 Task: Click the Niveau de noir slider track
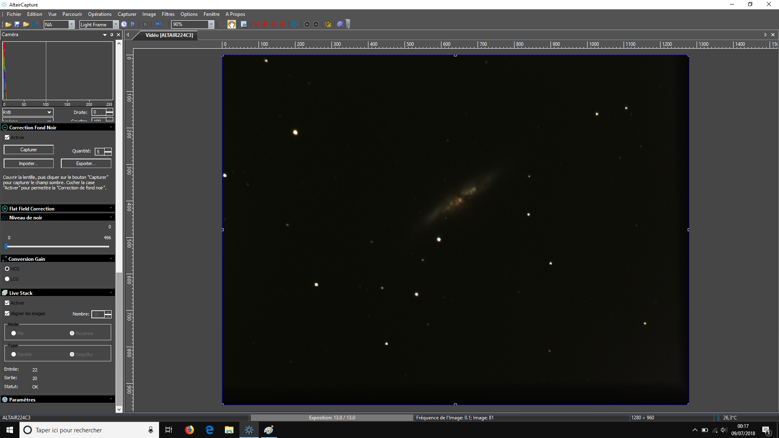coord(58,246)
